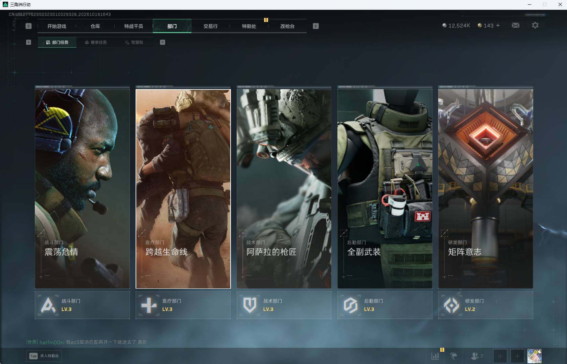Click the 12,524K currency display
The width and height of the screenshot is (567, 364).
456,26
